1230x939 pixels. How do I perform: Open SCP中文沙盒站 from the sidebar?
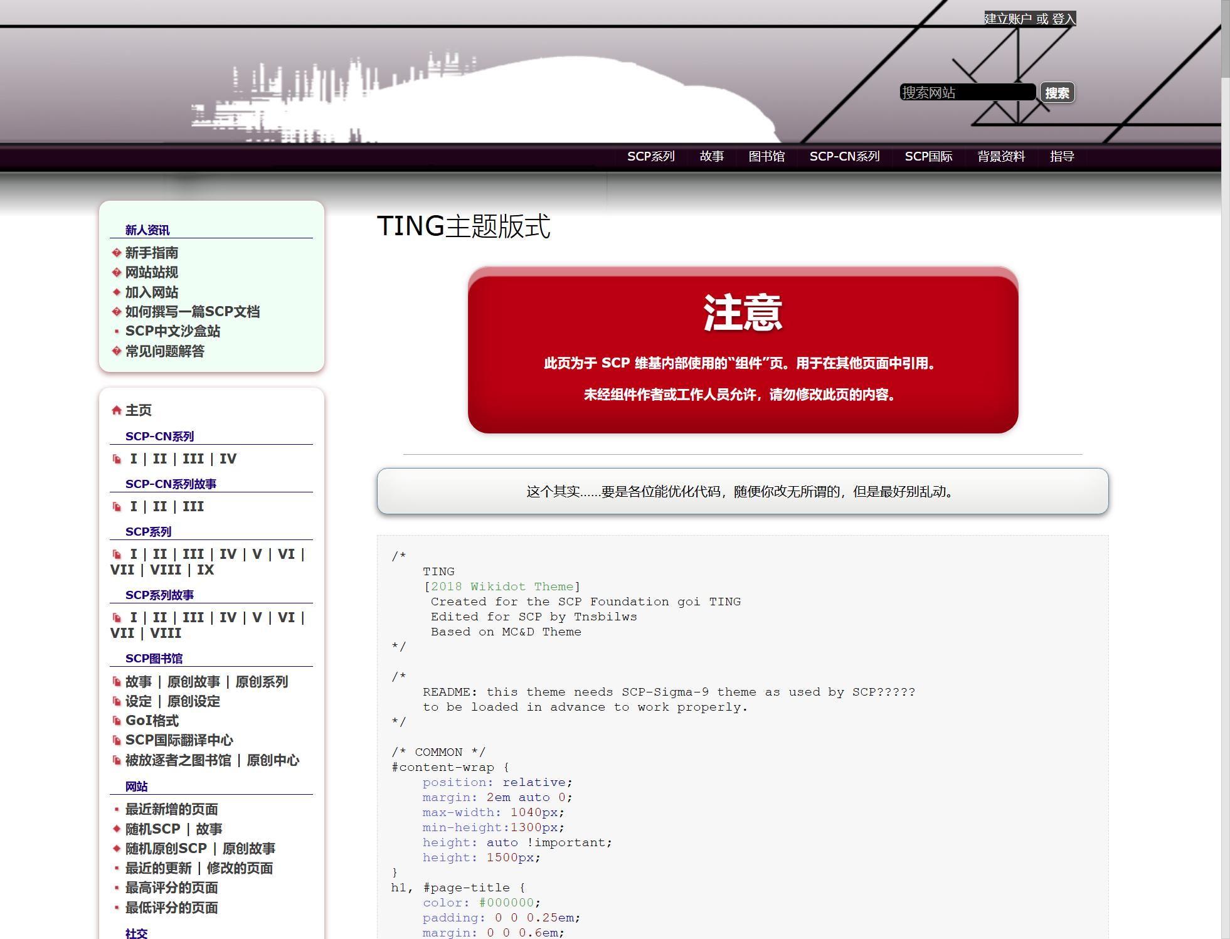coord(172,331)
